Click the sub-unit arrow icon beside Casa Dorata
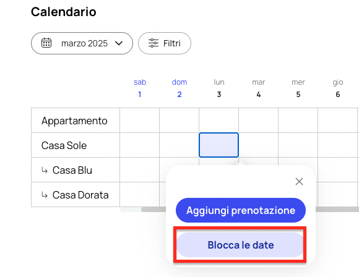 pos(45,195)
